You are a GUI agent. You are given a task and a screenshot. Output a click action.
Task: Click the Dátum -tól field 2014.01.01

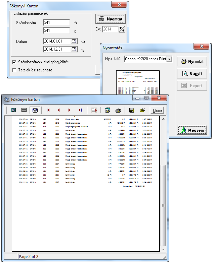click(57, 41)
